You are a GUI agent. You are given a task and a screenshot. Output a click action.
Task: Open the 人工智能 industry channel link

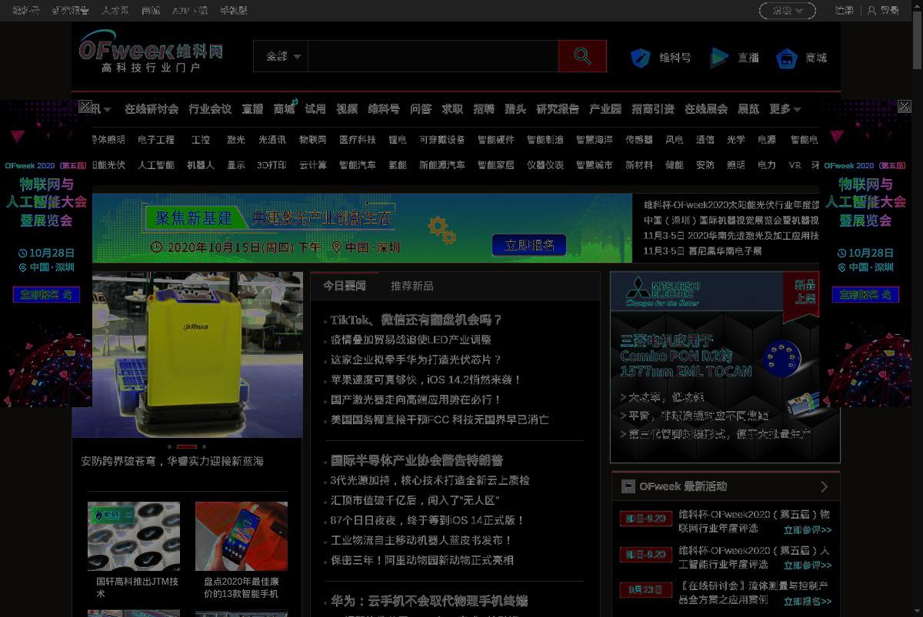click(x=156, y=165)
